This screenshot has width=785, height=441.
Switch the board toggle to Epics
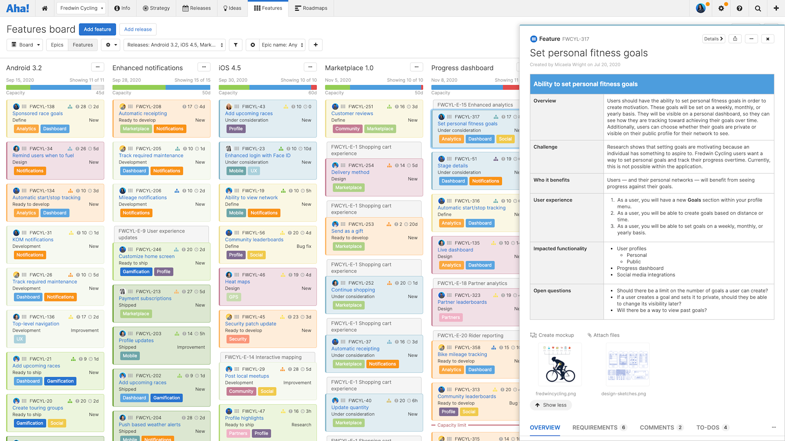click(57, 45)
